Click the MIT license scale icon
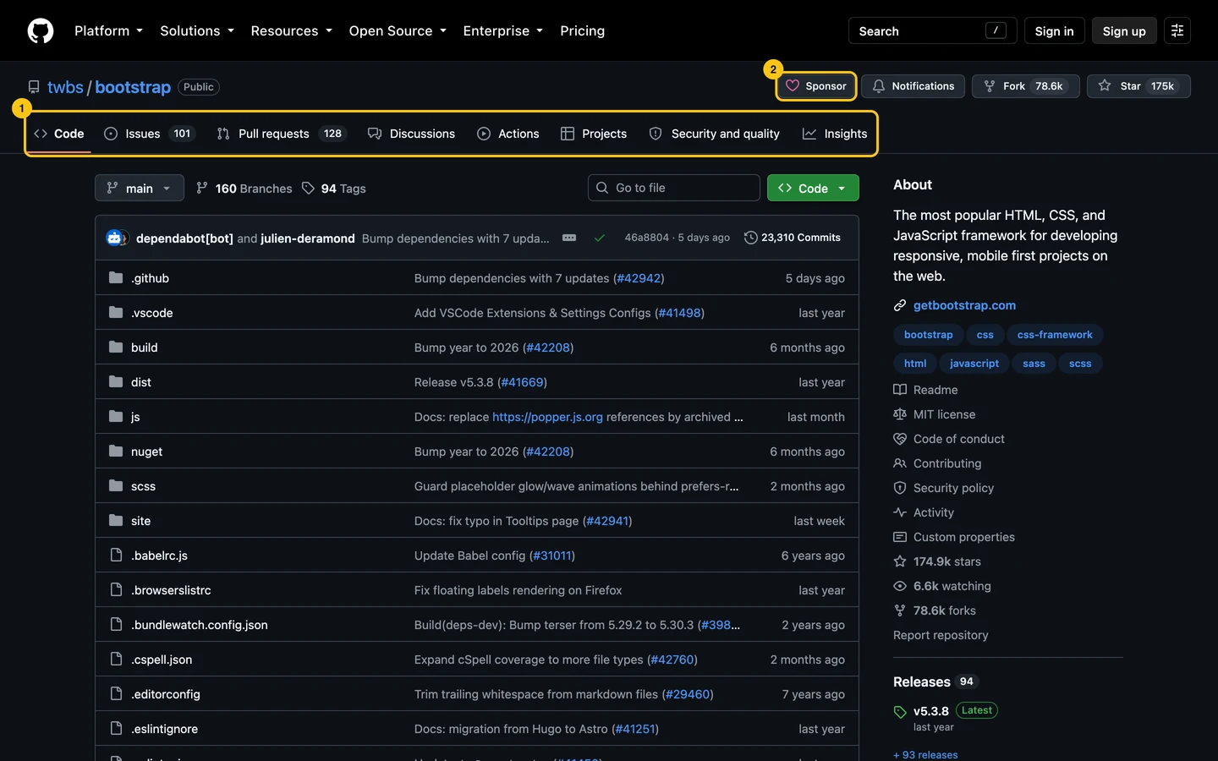The image size is (1218, 761). click(x=900, y=414)
